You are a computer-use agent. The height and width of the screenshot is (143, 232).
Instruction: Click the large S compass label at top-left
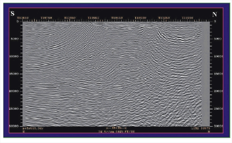(12, 14)
